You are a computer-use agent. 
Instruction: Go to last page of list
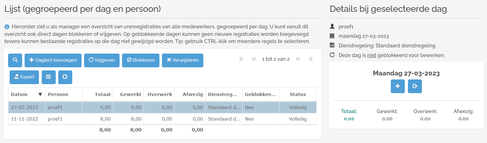[x=311, y=59]
